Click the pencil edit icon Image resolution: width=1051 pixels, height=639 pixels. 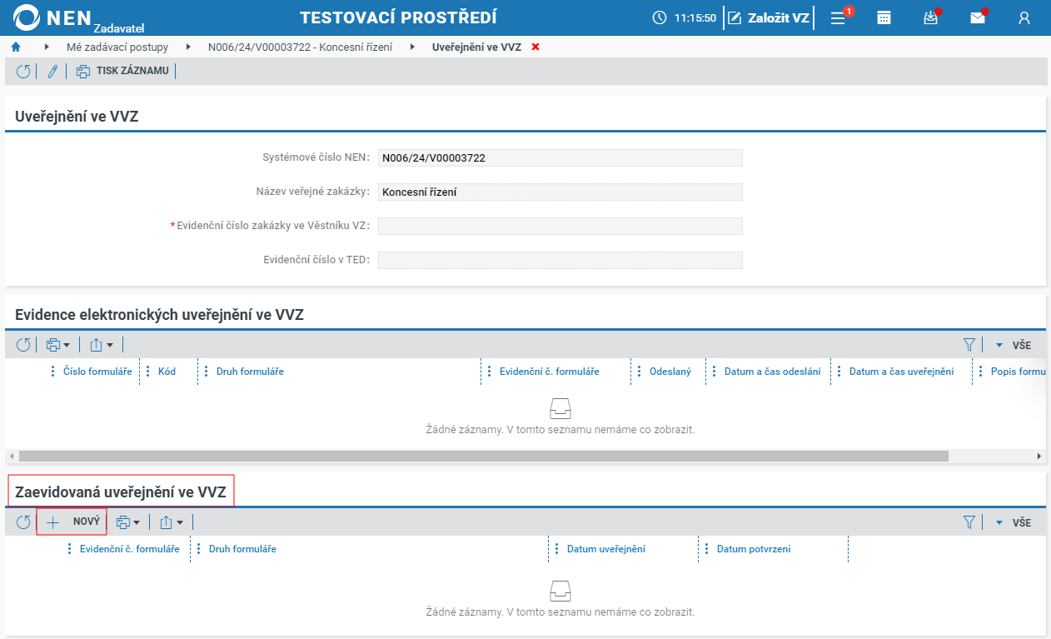coord(52,72)
